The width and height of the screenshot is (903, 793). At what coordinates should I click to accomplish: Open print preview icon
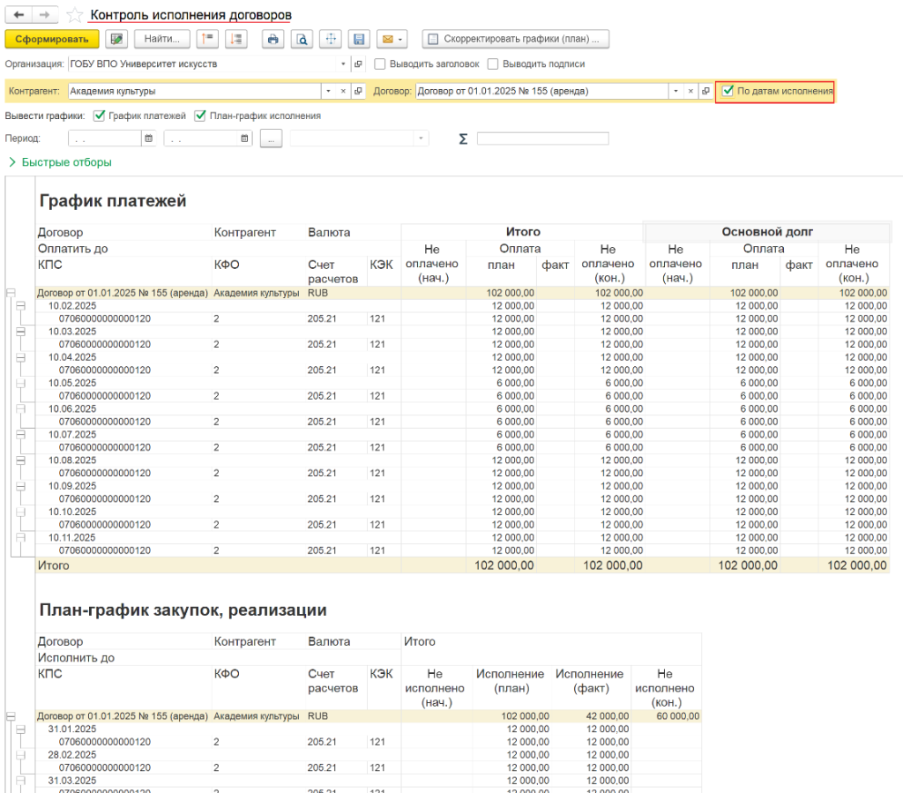[x=302, y=39]
